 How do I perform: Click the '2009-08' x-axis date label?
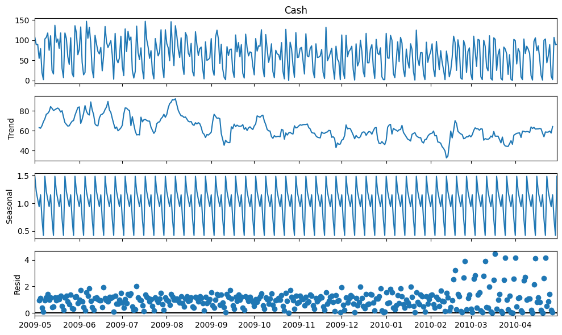tap(166, 325)
